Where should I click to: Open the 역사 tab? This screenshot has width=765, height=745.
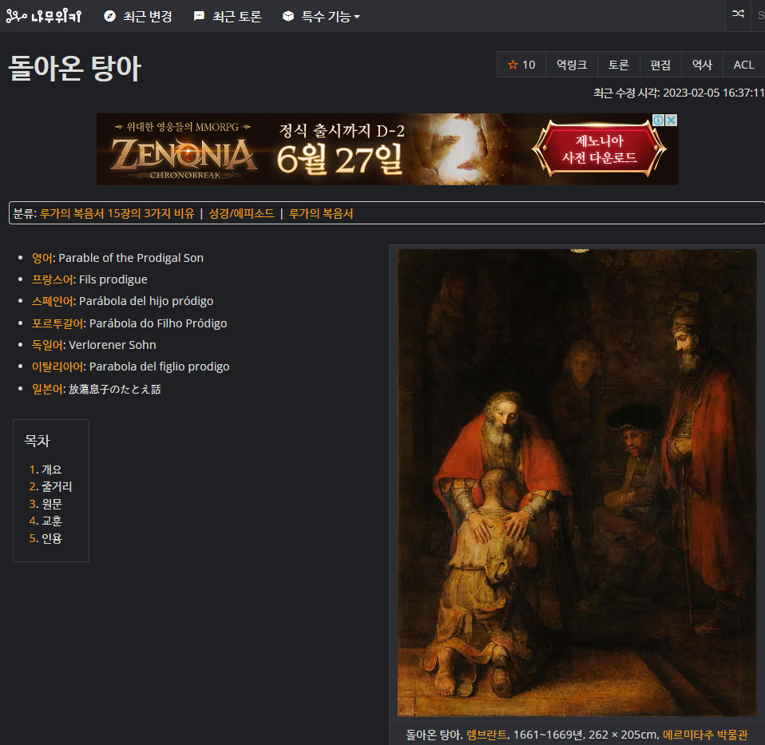click(x=702, y=65)
